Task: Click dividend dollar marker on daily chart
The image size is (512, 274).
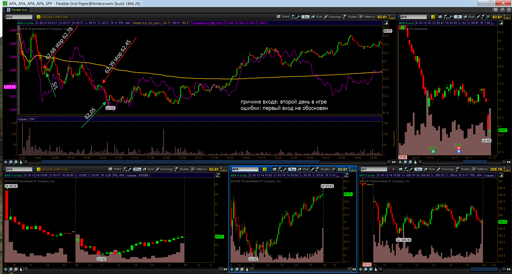Action: click(433, 151)
